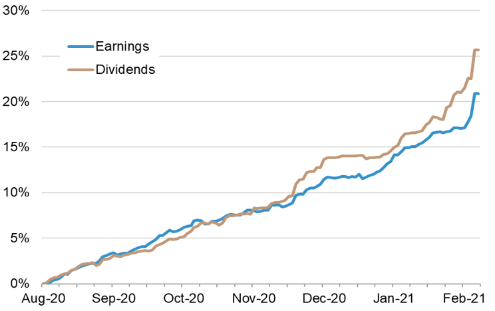Click the 20% y-axis label
The height and width of the screenshot is (311, 495).
tap(16, 102)
